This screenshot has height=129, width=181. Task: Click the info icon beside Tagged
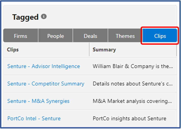click(44, 16)
